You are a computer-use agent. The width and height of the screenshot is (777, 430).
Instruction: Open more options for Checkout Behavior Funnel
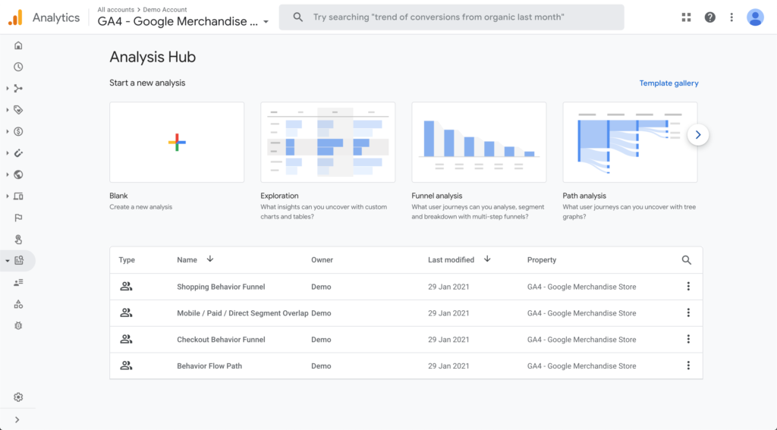tap(688, 339)
